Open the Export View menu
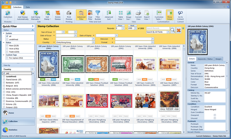This screenshot has width=231, height=139. [x=147, y=15]
